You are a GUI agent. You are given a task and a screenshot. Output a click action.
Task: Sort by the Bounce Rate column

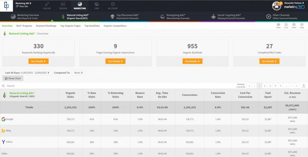click(x=140, y=95)
